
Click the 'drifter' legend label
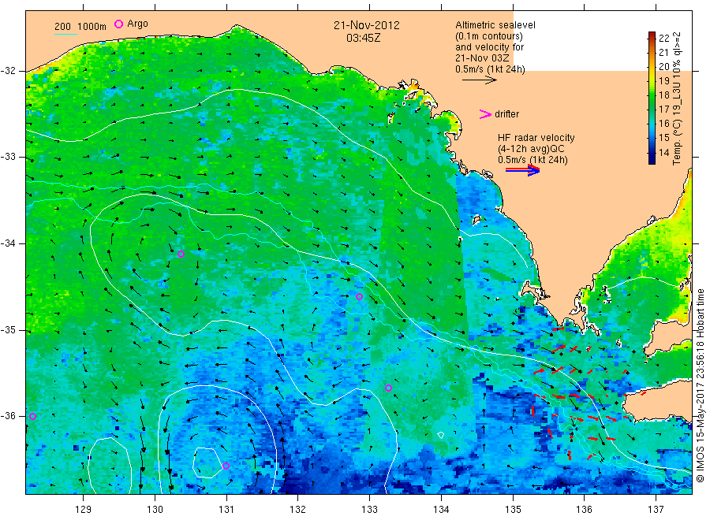pos(507,114)
